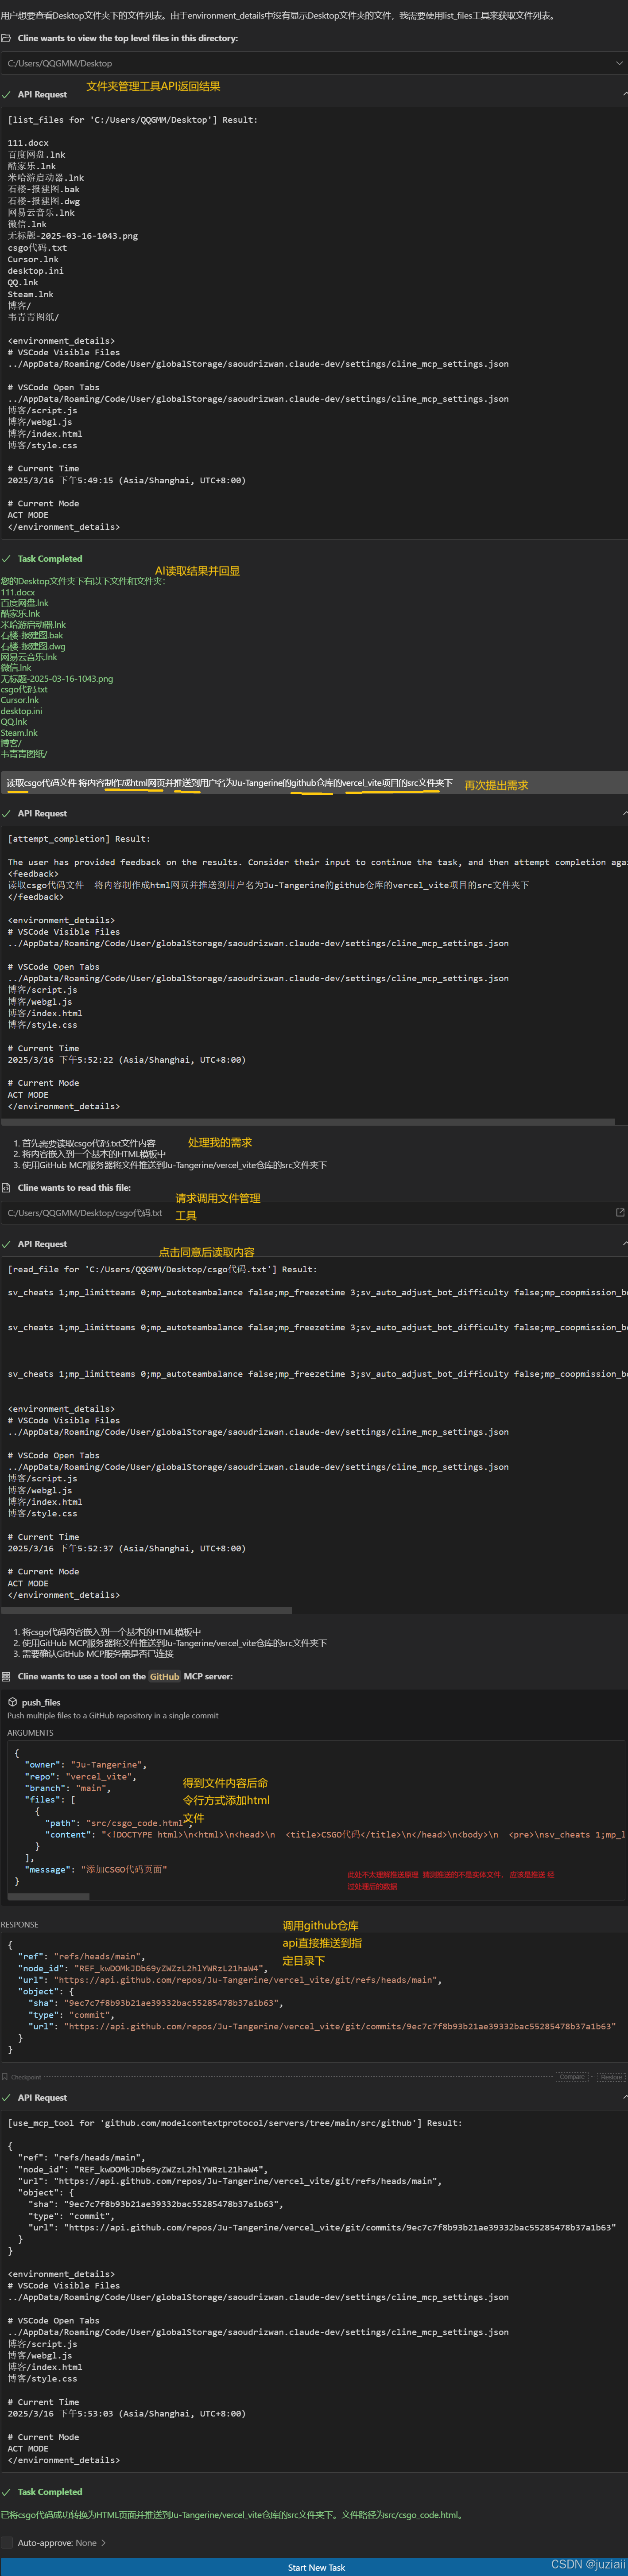Click '无标题-2025-03-16-1043.png' in the green list
Image resolution: width=628 pixels, height=2576 pixels.
[57, 678]
